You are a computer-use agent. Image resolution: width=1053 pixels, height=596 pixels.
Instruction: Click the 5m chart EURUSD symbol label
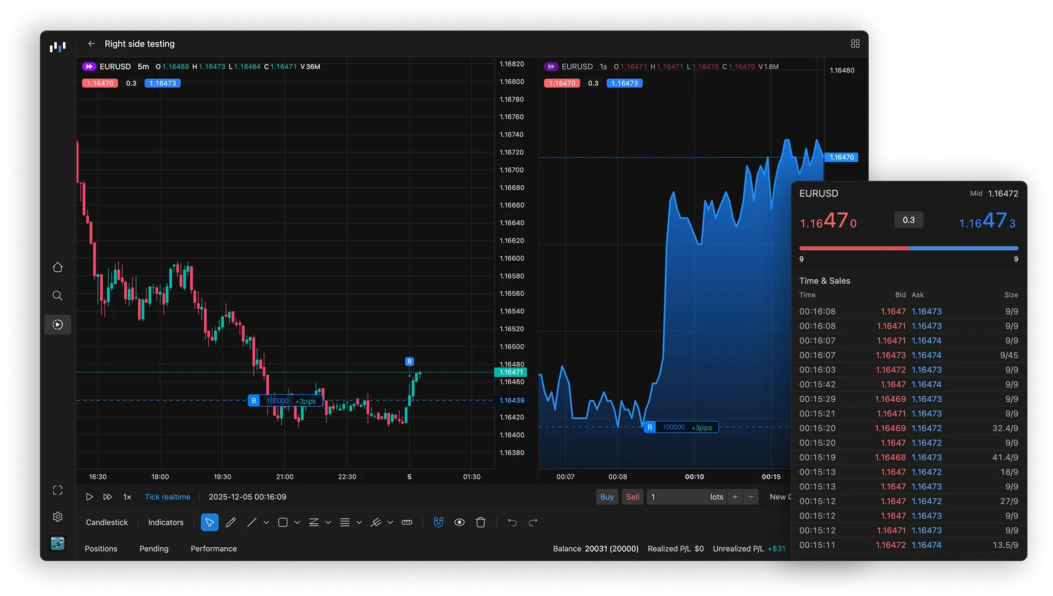pyautogui.click(x=115, y=67)
